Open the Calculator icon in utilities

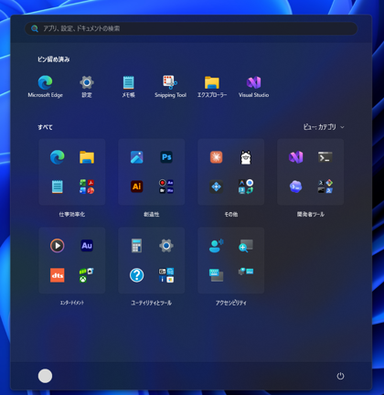coord(136,246)
